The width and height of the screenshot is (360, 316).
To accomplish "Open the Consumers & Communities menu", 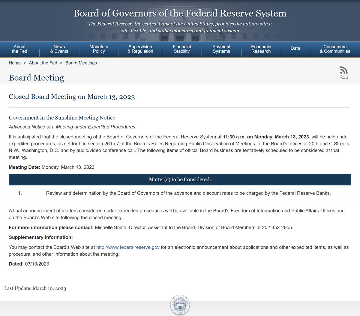I will click(x=335, y=49).
